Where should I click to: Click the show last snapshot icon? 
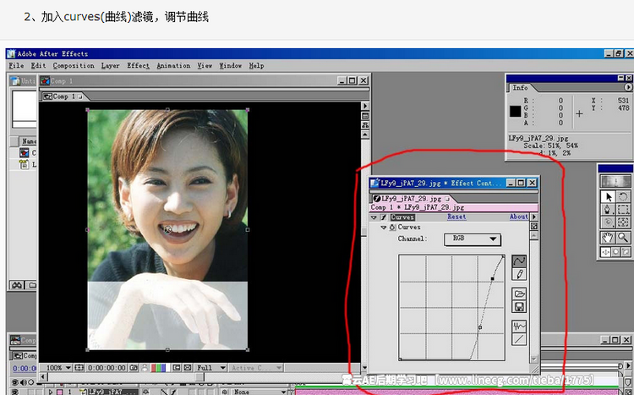pyautogui.click(x=145, y=368)
